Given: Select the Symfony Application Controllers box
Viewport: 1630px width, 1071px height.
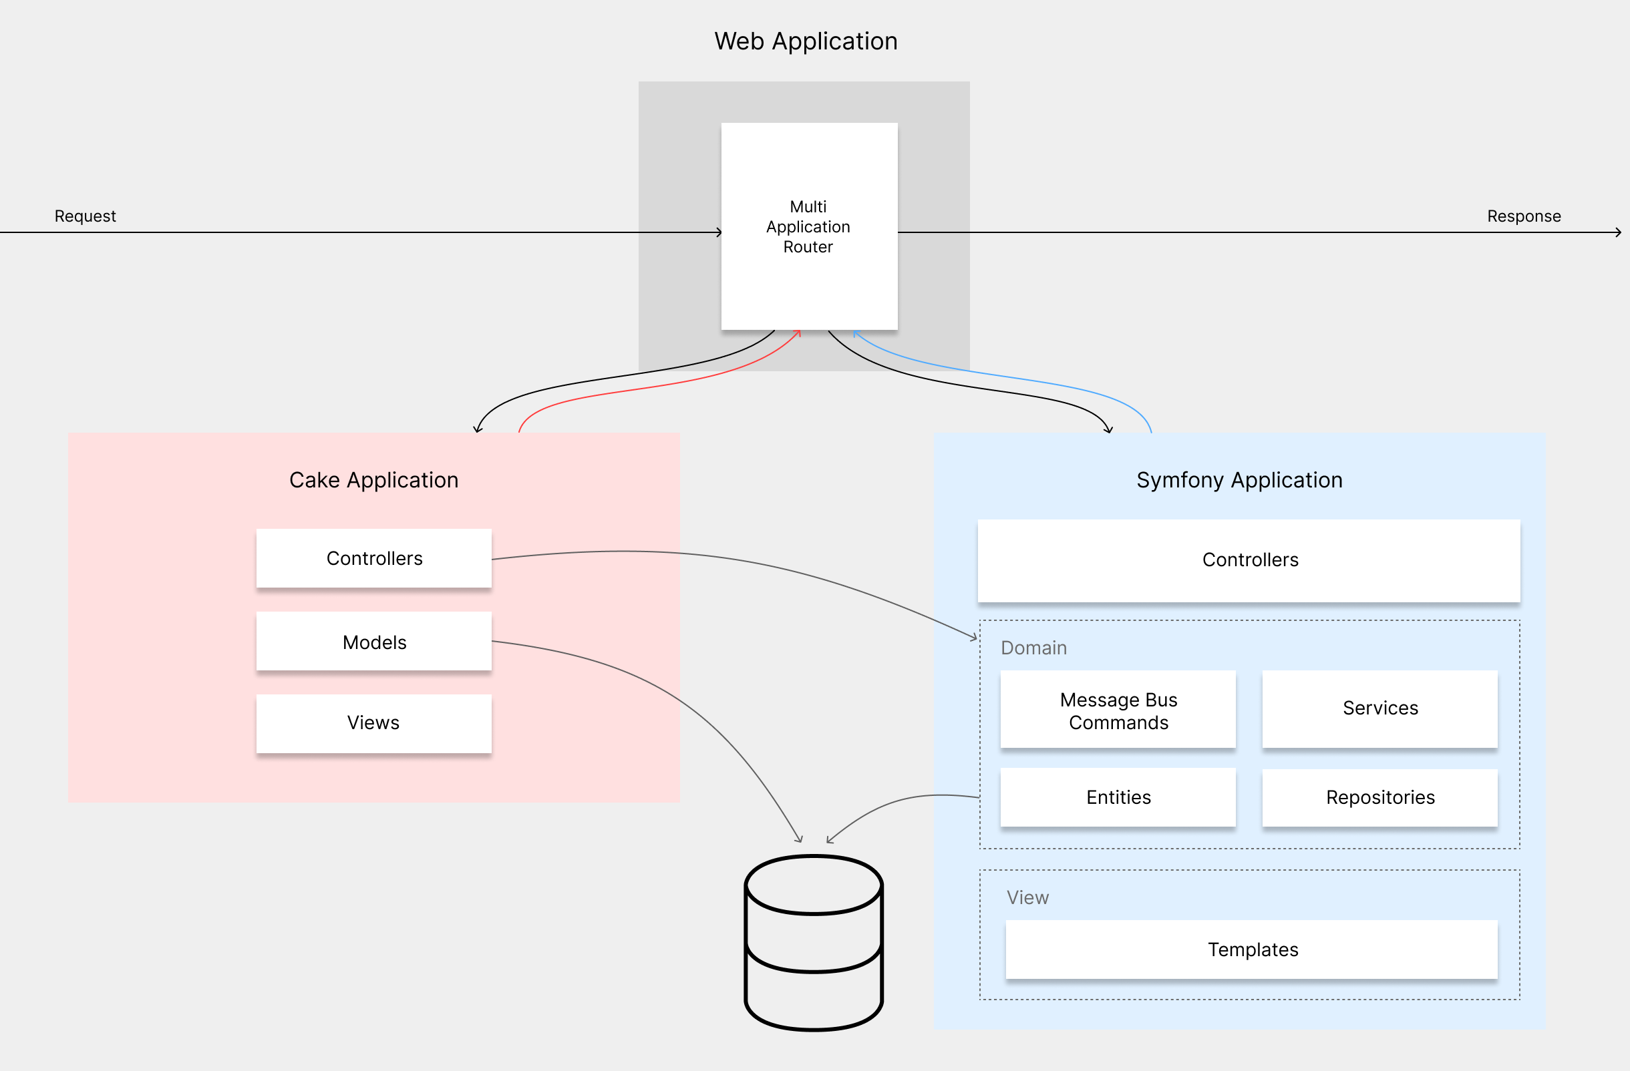Looking at the screenshot, I should click(1249, 560).
